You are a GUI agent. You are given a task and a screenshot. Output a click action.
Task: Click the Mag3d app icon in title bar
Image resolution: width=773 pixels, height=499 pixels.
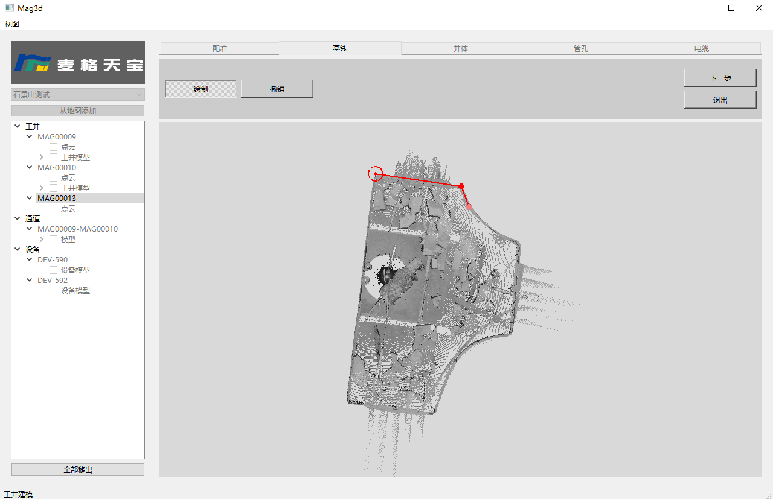click(9, 8)
